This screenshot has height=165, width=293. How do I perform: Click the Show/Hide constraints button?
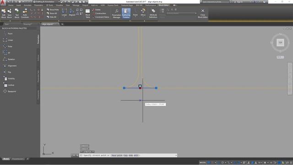click(x=53, y=10)
